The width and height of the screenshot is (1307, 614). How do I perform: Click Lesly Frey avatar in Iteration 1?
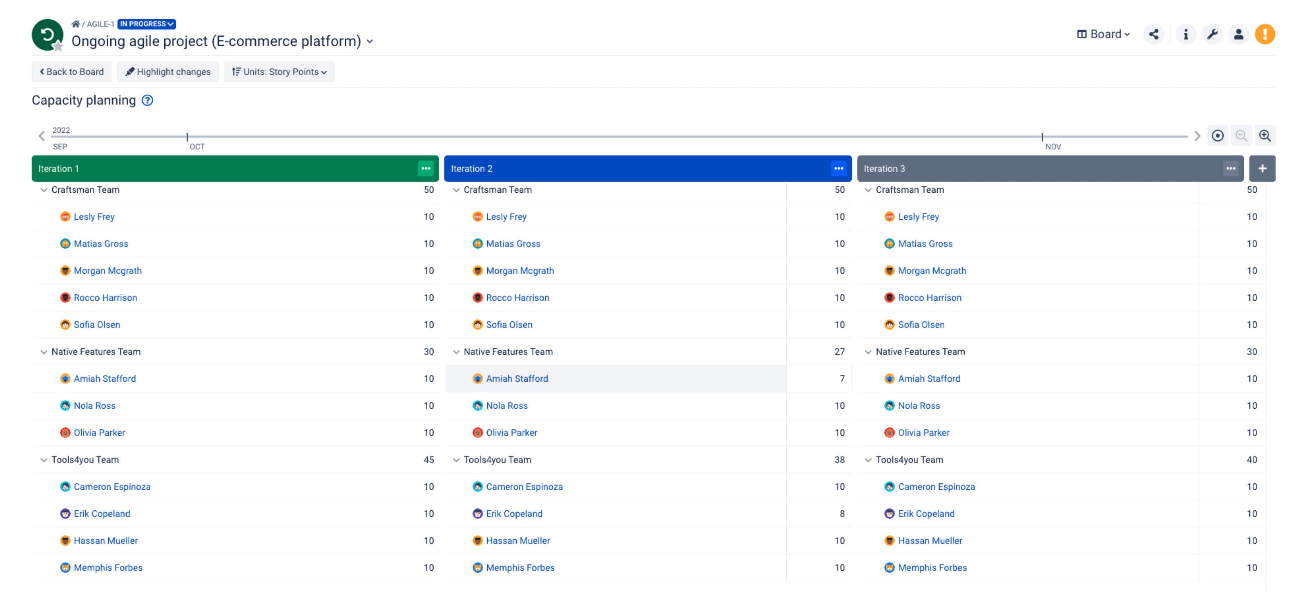[x=65, y=216]
